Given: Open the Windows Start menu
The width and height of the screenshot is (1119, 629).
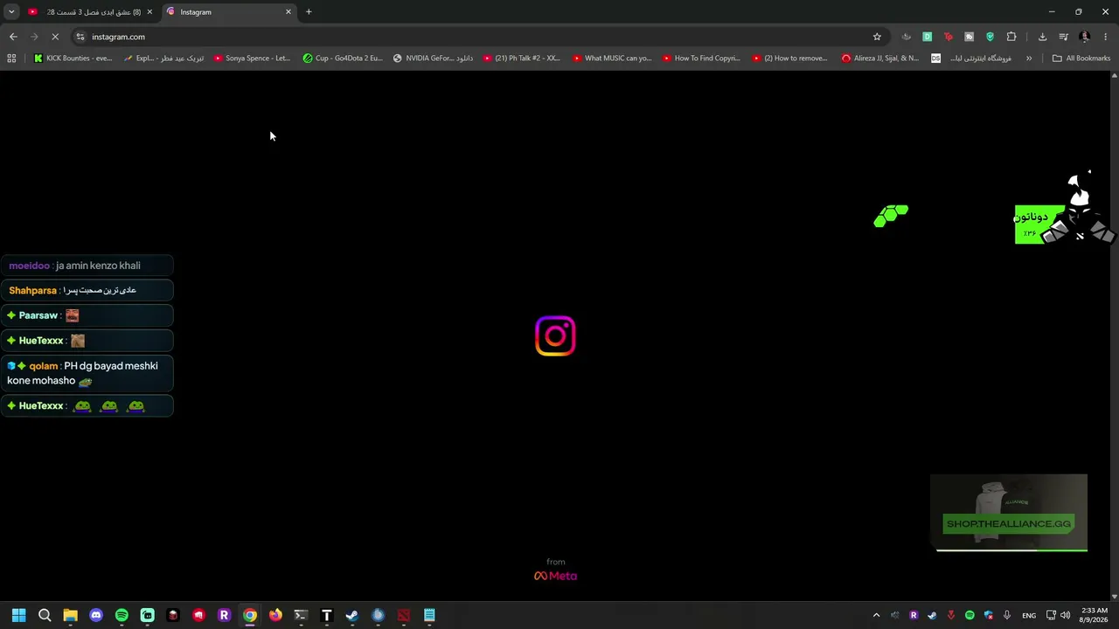Looking at the screenshot, I should click(19, 615).
